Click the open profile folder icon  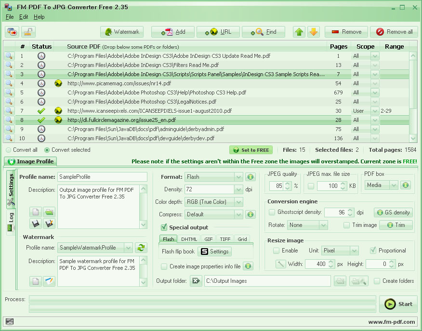point(49,212)
